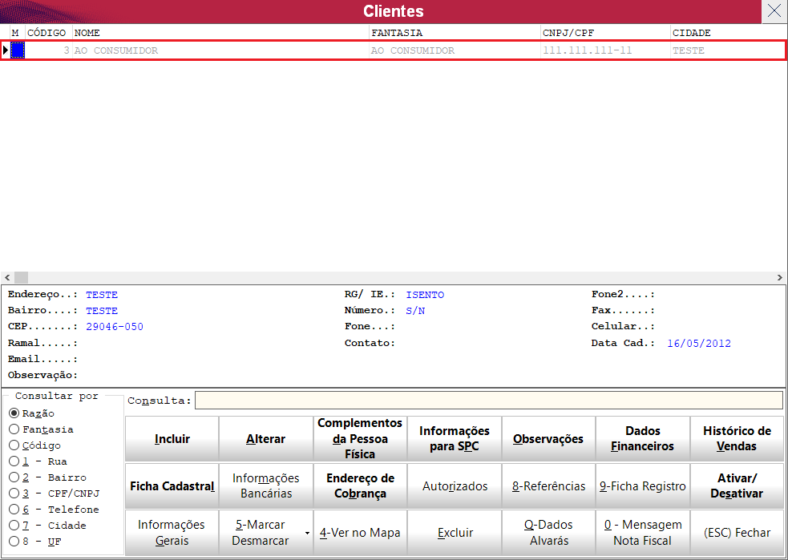
Task: Click the grid's right scroll arrow
Action: [780, 277]
